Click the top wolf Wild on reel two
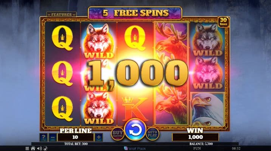Image resolution: width=271 pixels, height=151 pixels. point(99,41)
